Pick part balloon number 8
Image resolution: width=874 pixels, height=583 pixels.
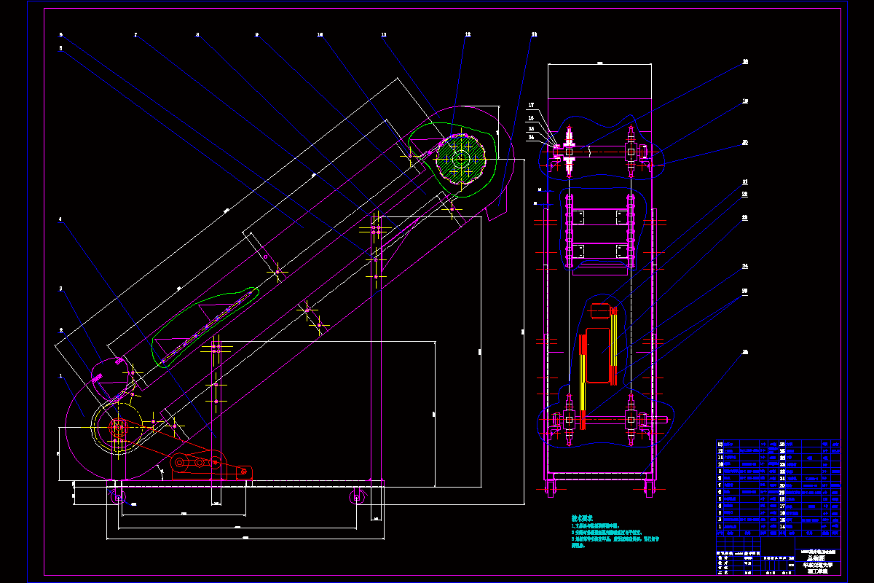pos(197,34)
